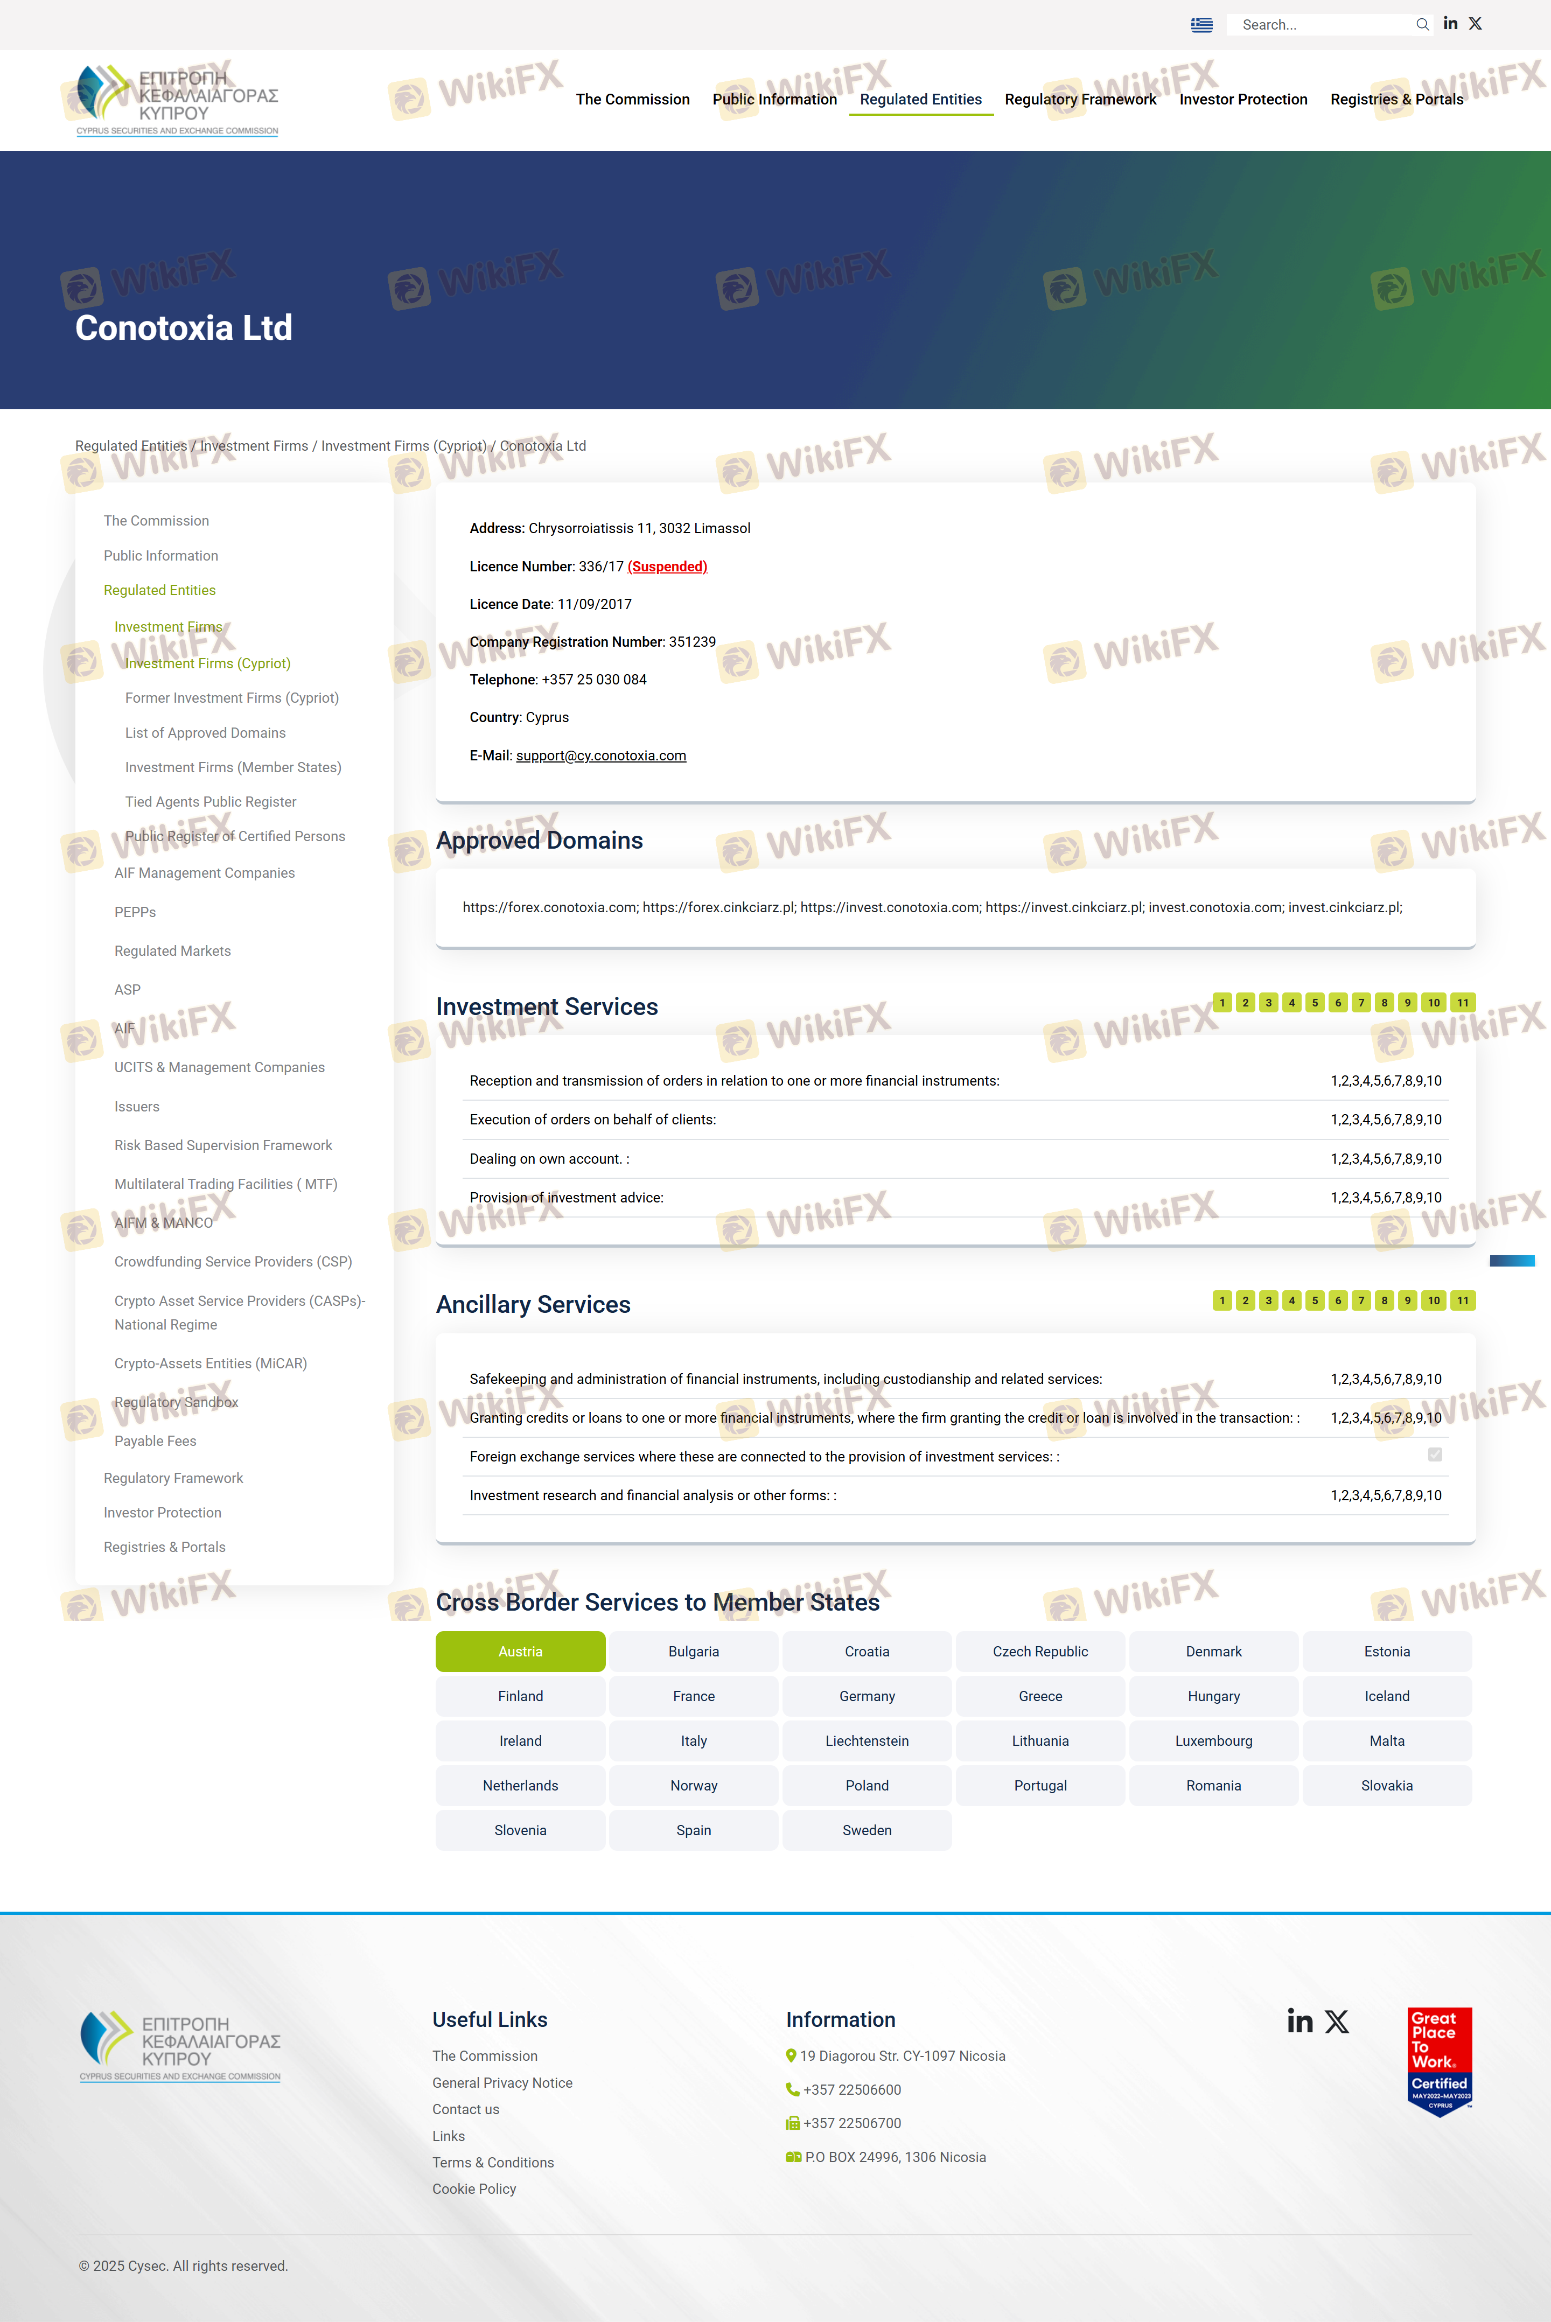Click badge 1 in Ancillary Services
Screen dimensions: 1551x2322
[x=1221, y=1300]
